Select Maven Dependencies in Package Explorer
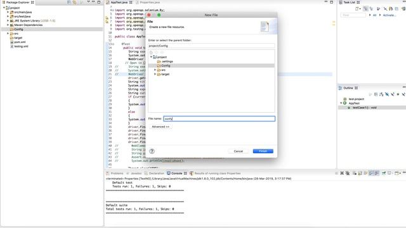406x228 pixels. (x=26, y=25)
